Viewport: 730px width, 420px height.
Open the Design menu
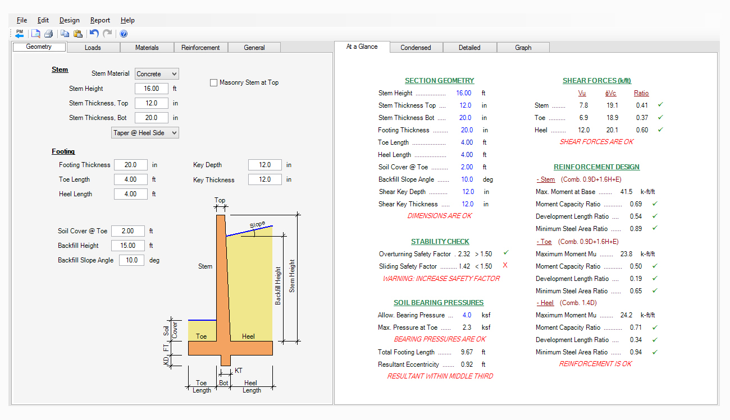coord(70,20)
